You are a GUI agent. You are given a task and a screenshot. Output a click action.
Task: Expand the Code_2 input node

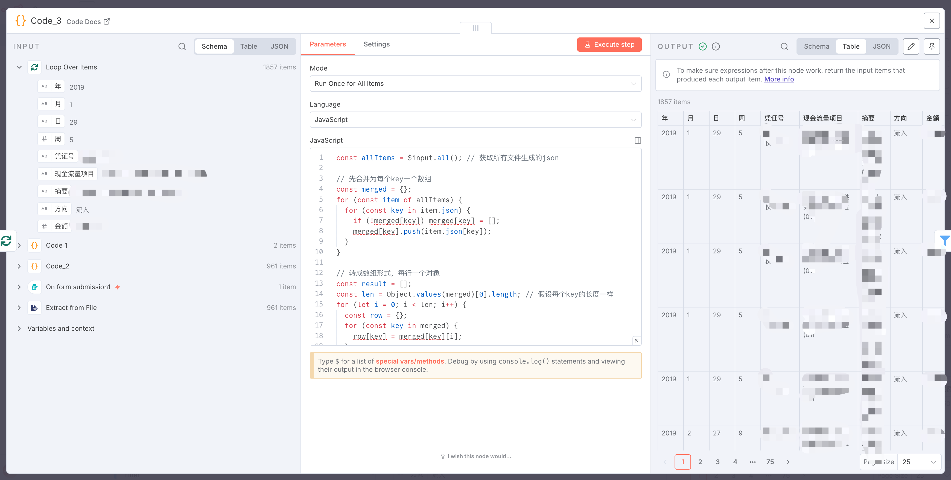(19, 267)
